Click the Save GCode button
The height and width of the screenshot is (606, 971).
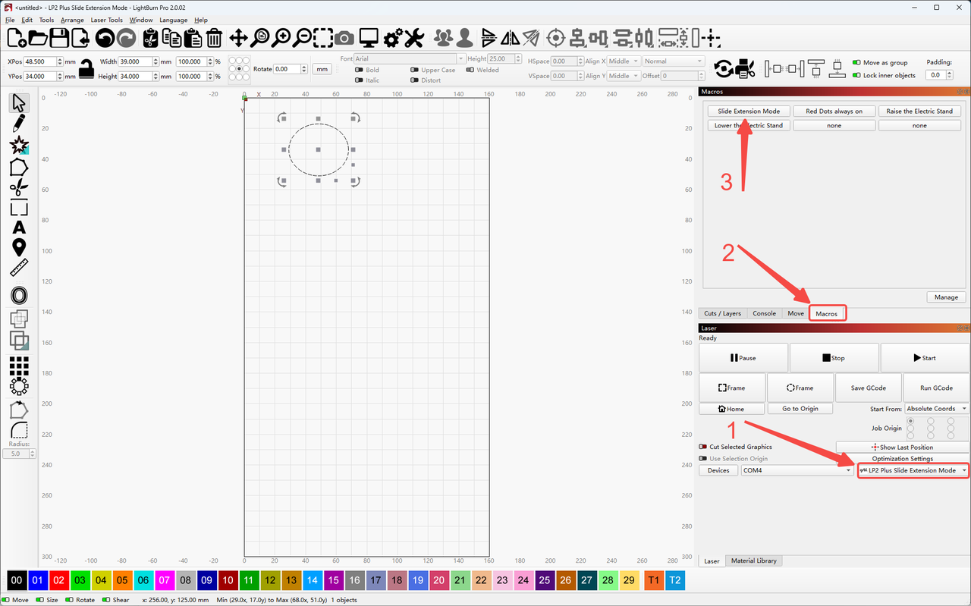(869, 388)
